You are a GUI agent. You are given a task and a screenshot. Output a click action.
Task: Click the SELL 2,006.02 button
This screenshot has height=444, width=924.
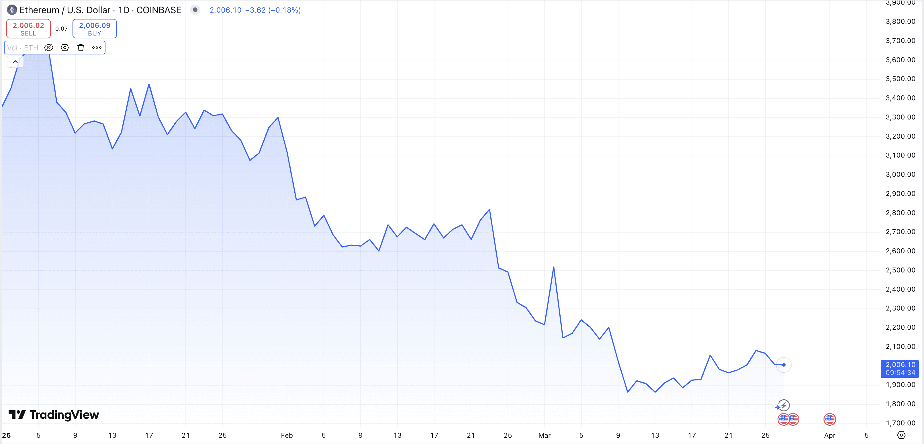[28, 29]
